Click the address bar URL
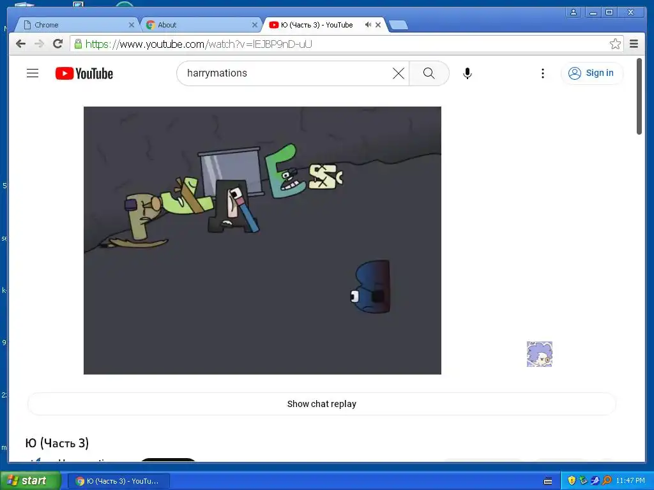This screenshot has width=654, height=490. (x=199, y=44)
